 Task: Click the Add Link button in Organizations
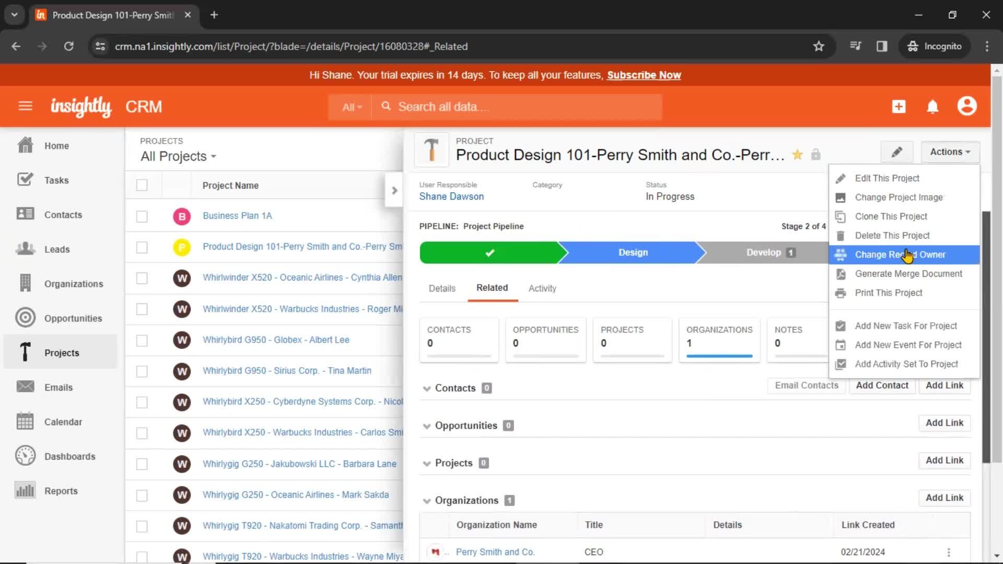click(944, 497)
